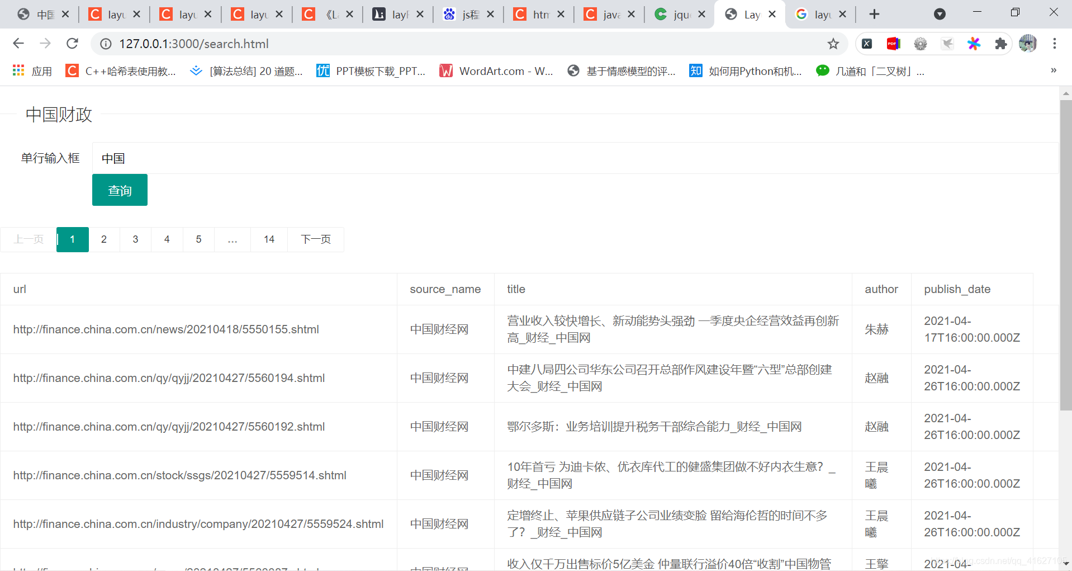Image resolution: width=1072 pixels, height=571 pixels.
Task: Click the colorful pinwheel extension icon
Action: (x=974, y=44)
